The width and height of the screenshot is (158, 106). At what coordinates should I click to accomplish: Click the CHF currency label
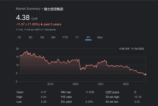click(x=35, y=19)
